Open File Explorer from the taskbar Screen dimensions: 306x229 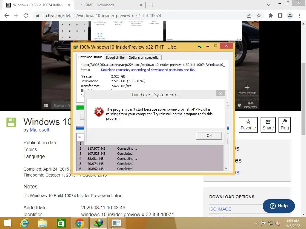click(42, 223)
